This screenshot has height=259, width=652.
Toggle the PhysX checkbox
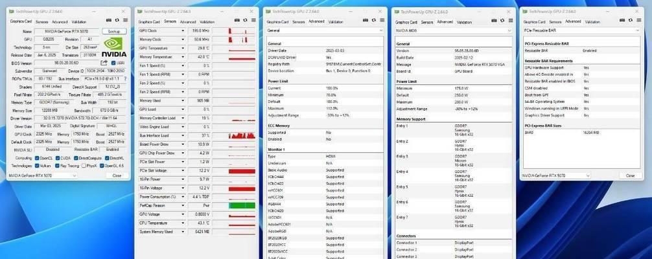point(84,166)
